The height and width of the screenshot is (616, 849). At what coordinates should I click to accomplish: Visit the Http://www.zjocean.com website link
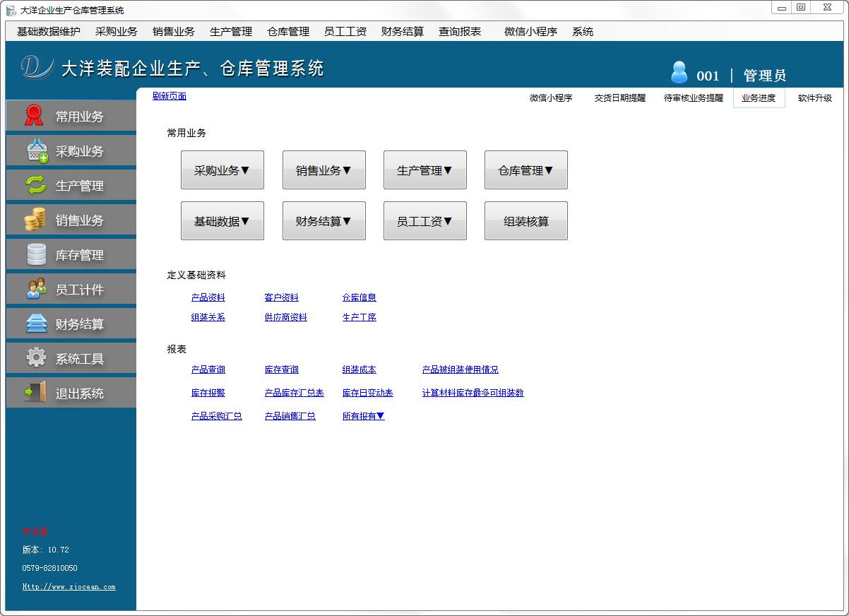[69, 586]
